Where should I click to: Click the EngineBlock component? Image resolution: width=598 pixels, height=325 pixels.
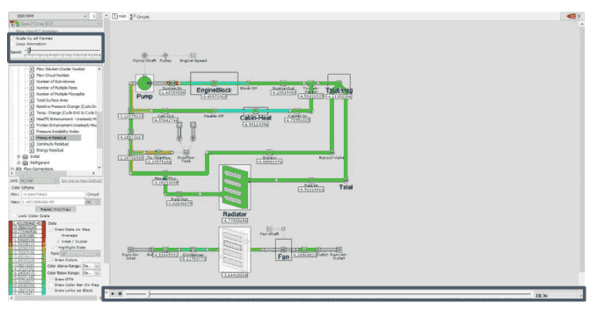pyautogui.click(x=214, y=83)
